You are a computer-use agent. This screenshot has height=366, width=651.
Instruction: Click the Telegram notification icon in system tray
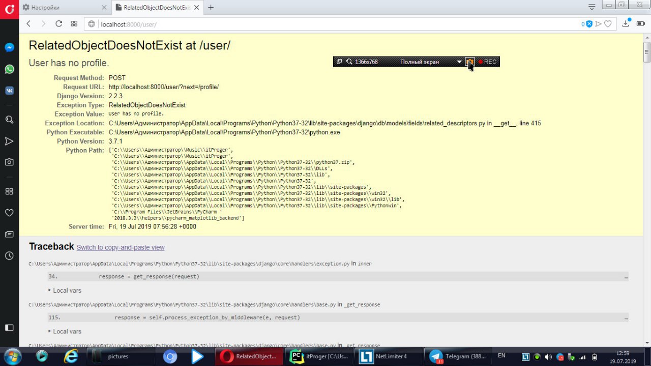coord(560,357)
